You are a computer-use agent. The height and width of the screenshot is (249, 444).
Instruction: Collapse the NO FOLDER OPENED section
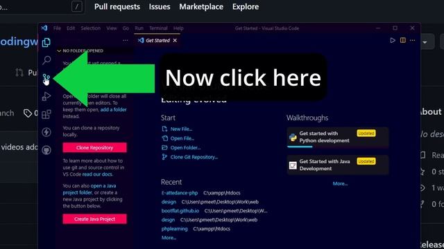pos(59,50)
